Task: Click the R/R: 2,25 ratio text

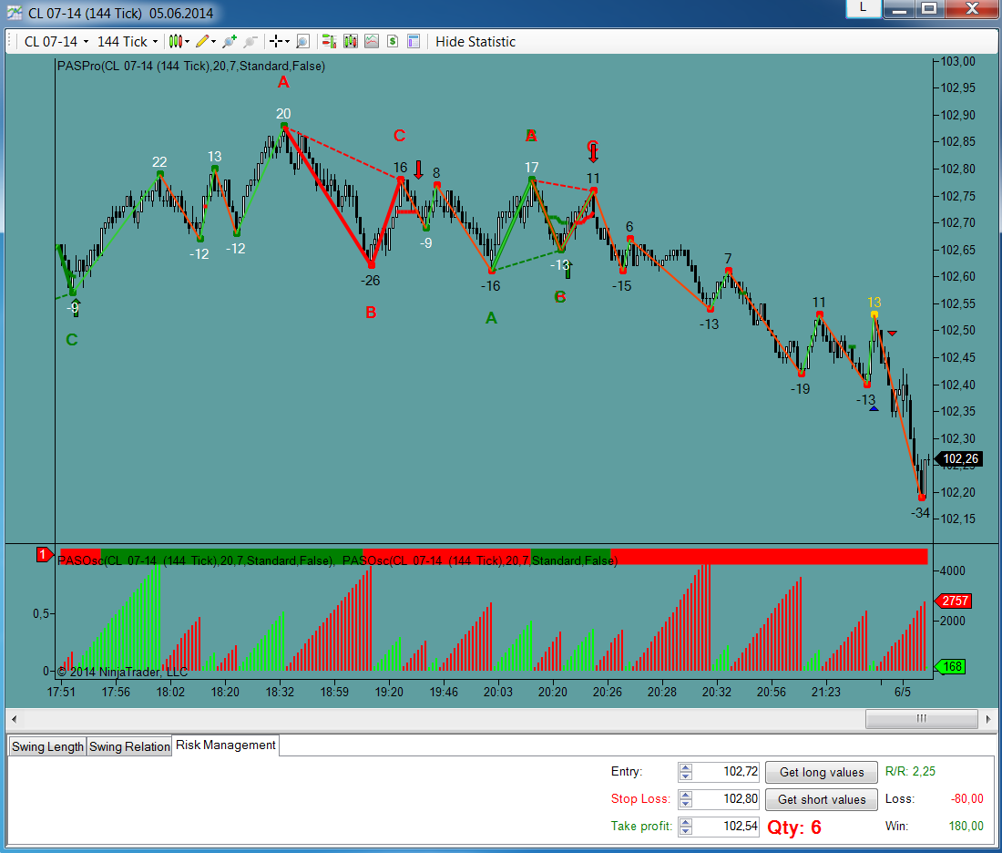Action: tap(910, 771)
